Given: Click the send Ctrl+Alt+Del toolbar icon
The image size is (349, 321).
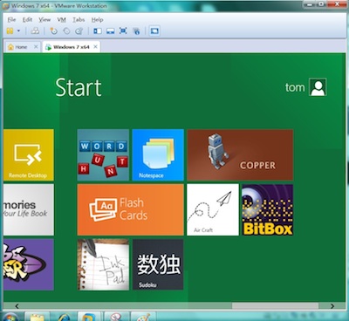Looking at the screenshot, I should 35,31.
